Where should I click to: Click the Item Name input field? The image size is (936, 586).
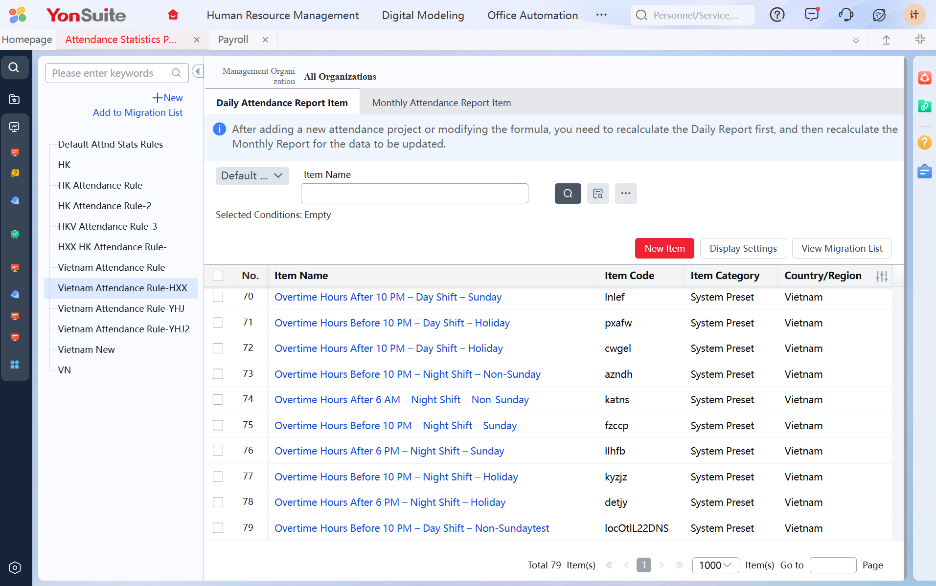click(414, 194)
